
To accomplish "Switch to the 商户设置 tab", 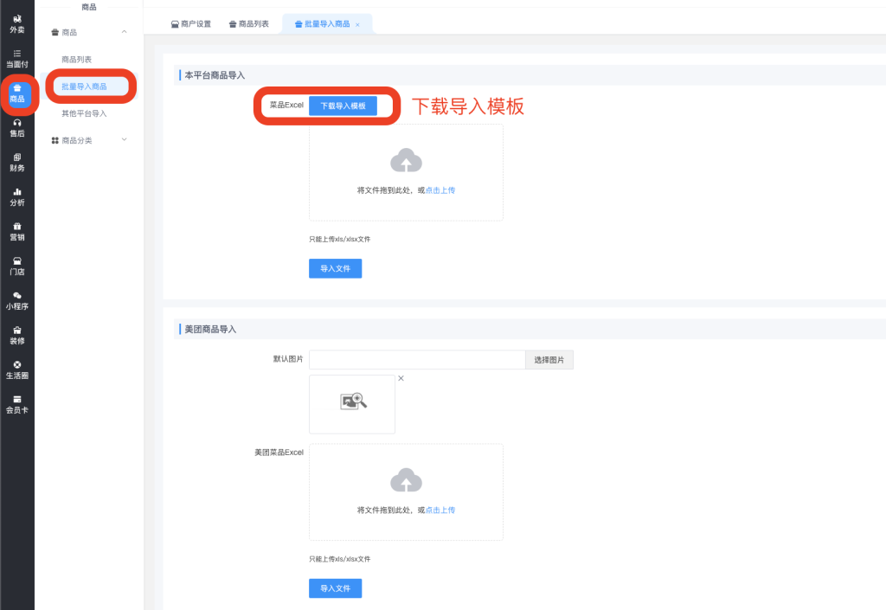I will 191,24.
